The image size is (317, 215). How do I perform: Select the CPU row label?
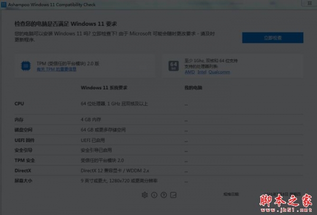click(x=19, y=104)
